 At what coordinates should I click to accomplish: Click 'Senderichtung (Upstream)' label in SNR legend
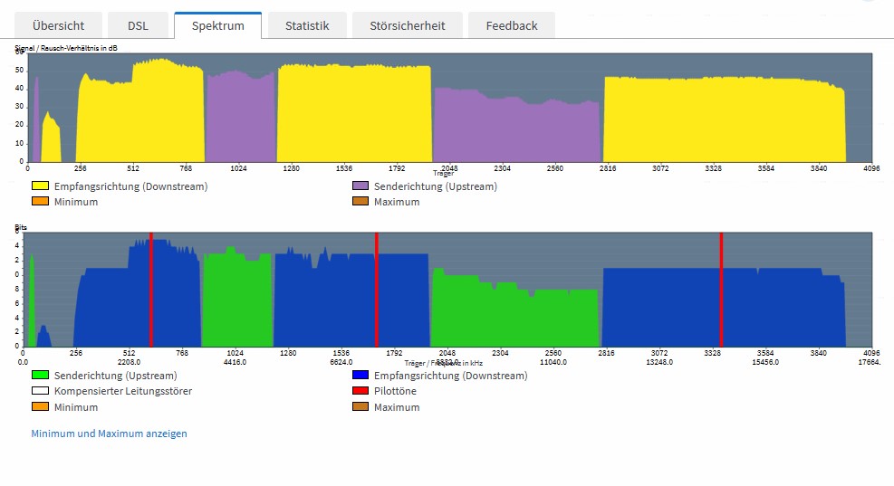[x=436, y=186]
